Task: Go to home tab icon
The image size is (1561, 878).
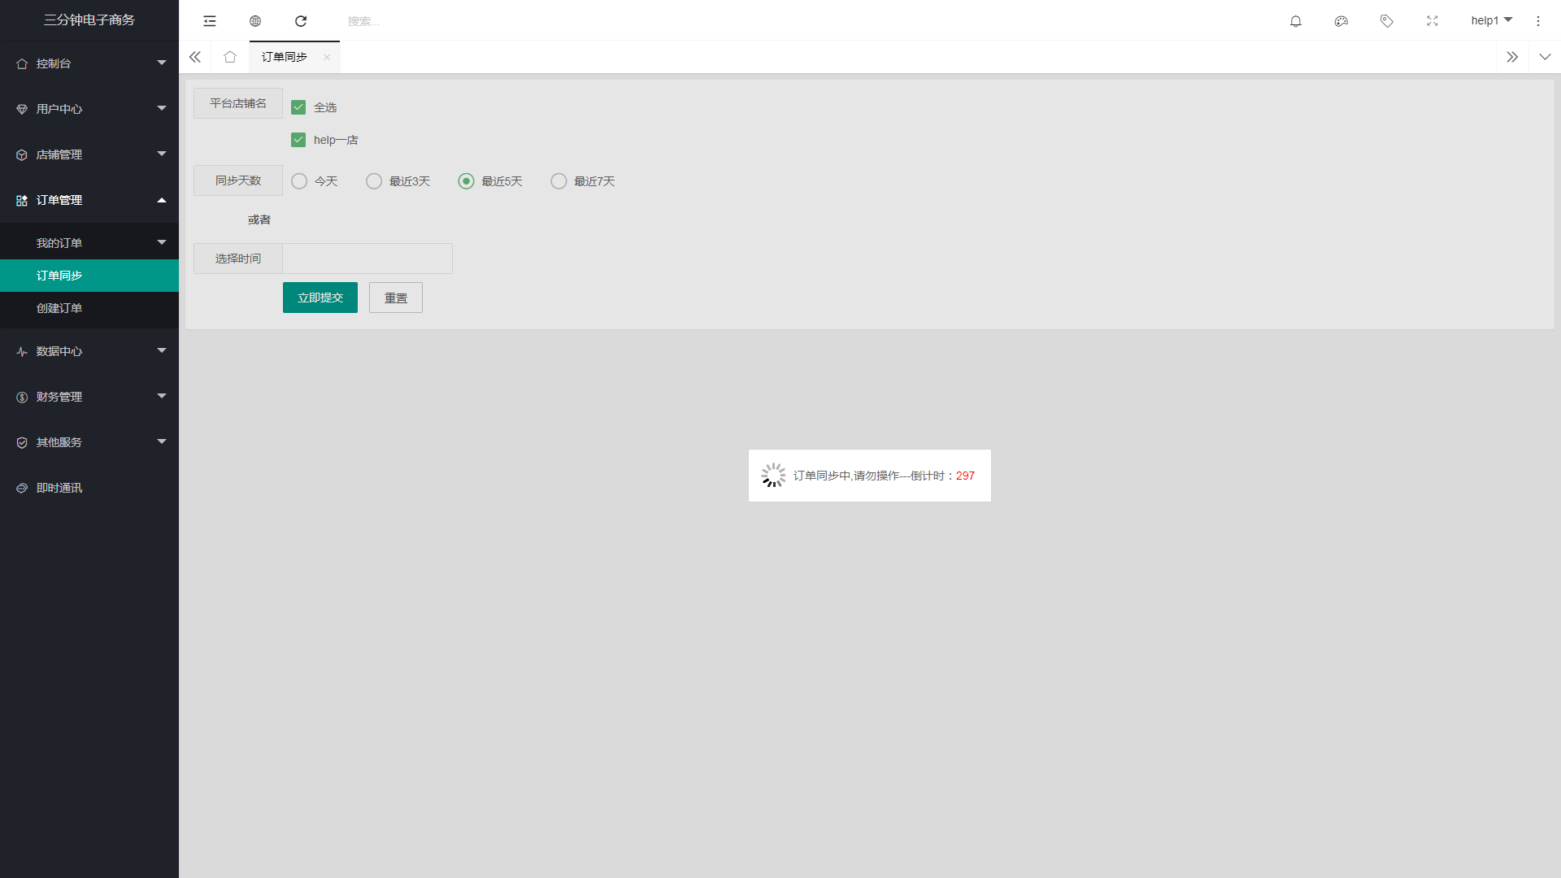Action: coord(230,57)
